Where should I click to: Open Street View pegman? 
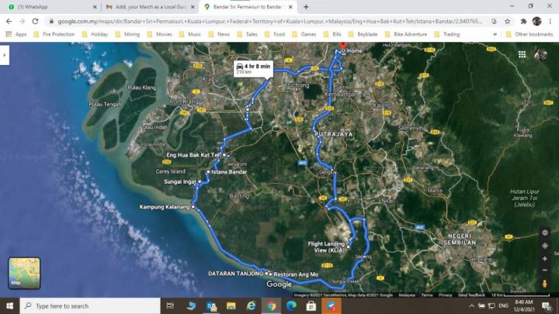point(545,284)
